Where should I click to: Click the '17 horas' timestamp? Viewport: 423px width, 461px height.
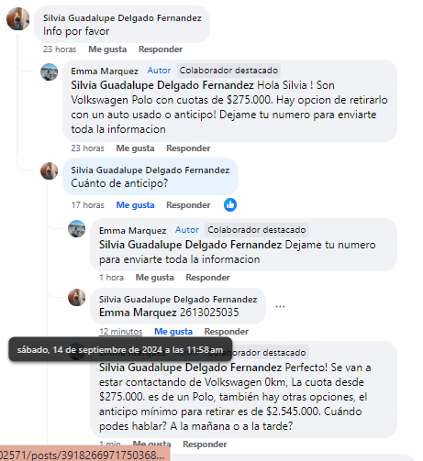click(x=88, y=205)
